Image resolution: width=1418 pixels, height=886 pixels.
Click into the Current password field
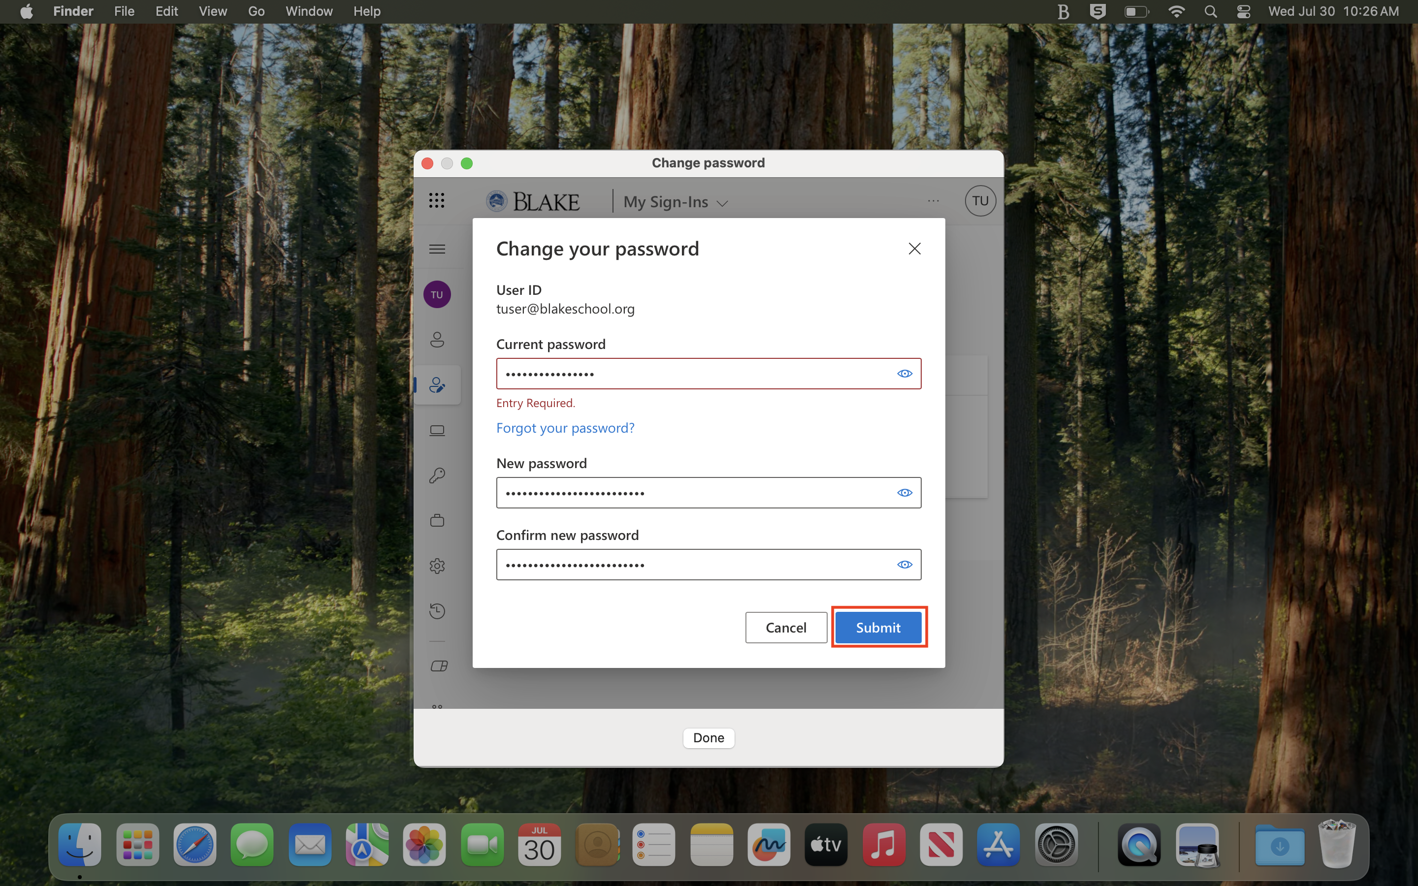709,374
